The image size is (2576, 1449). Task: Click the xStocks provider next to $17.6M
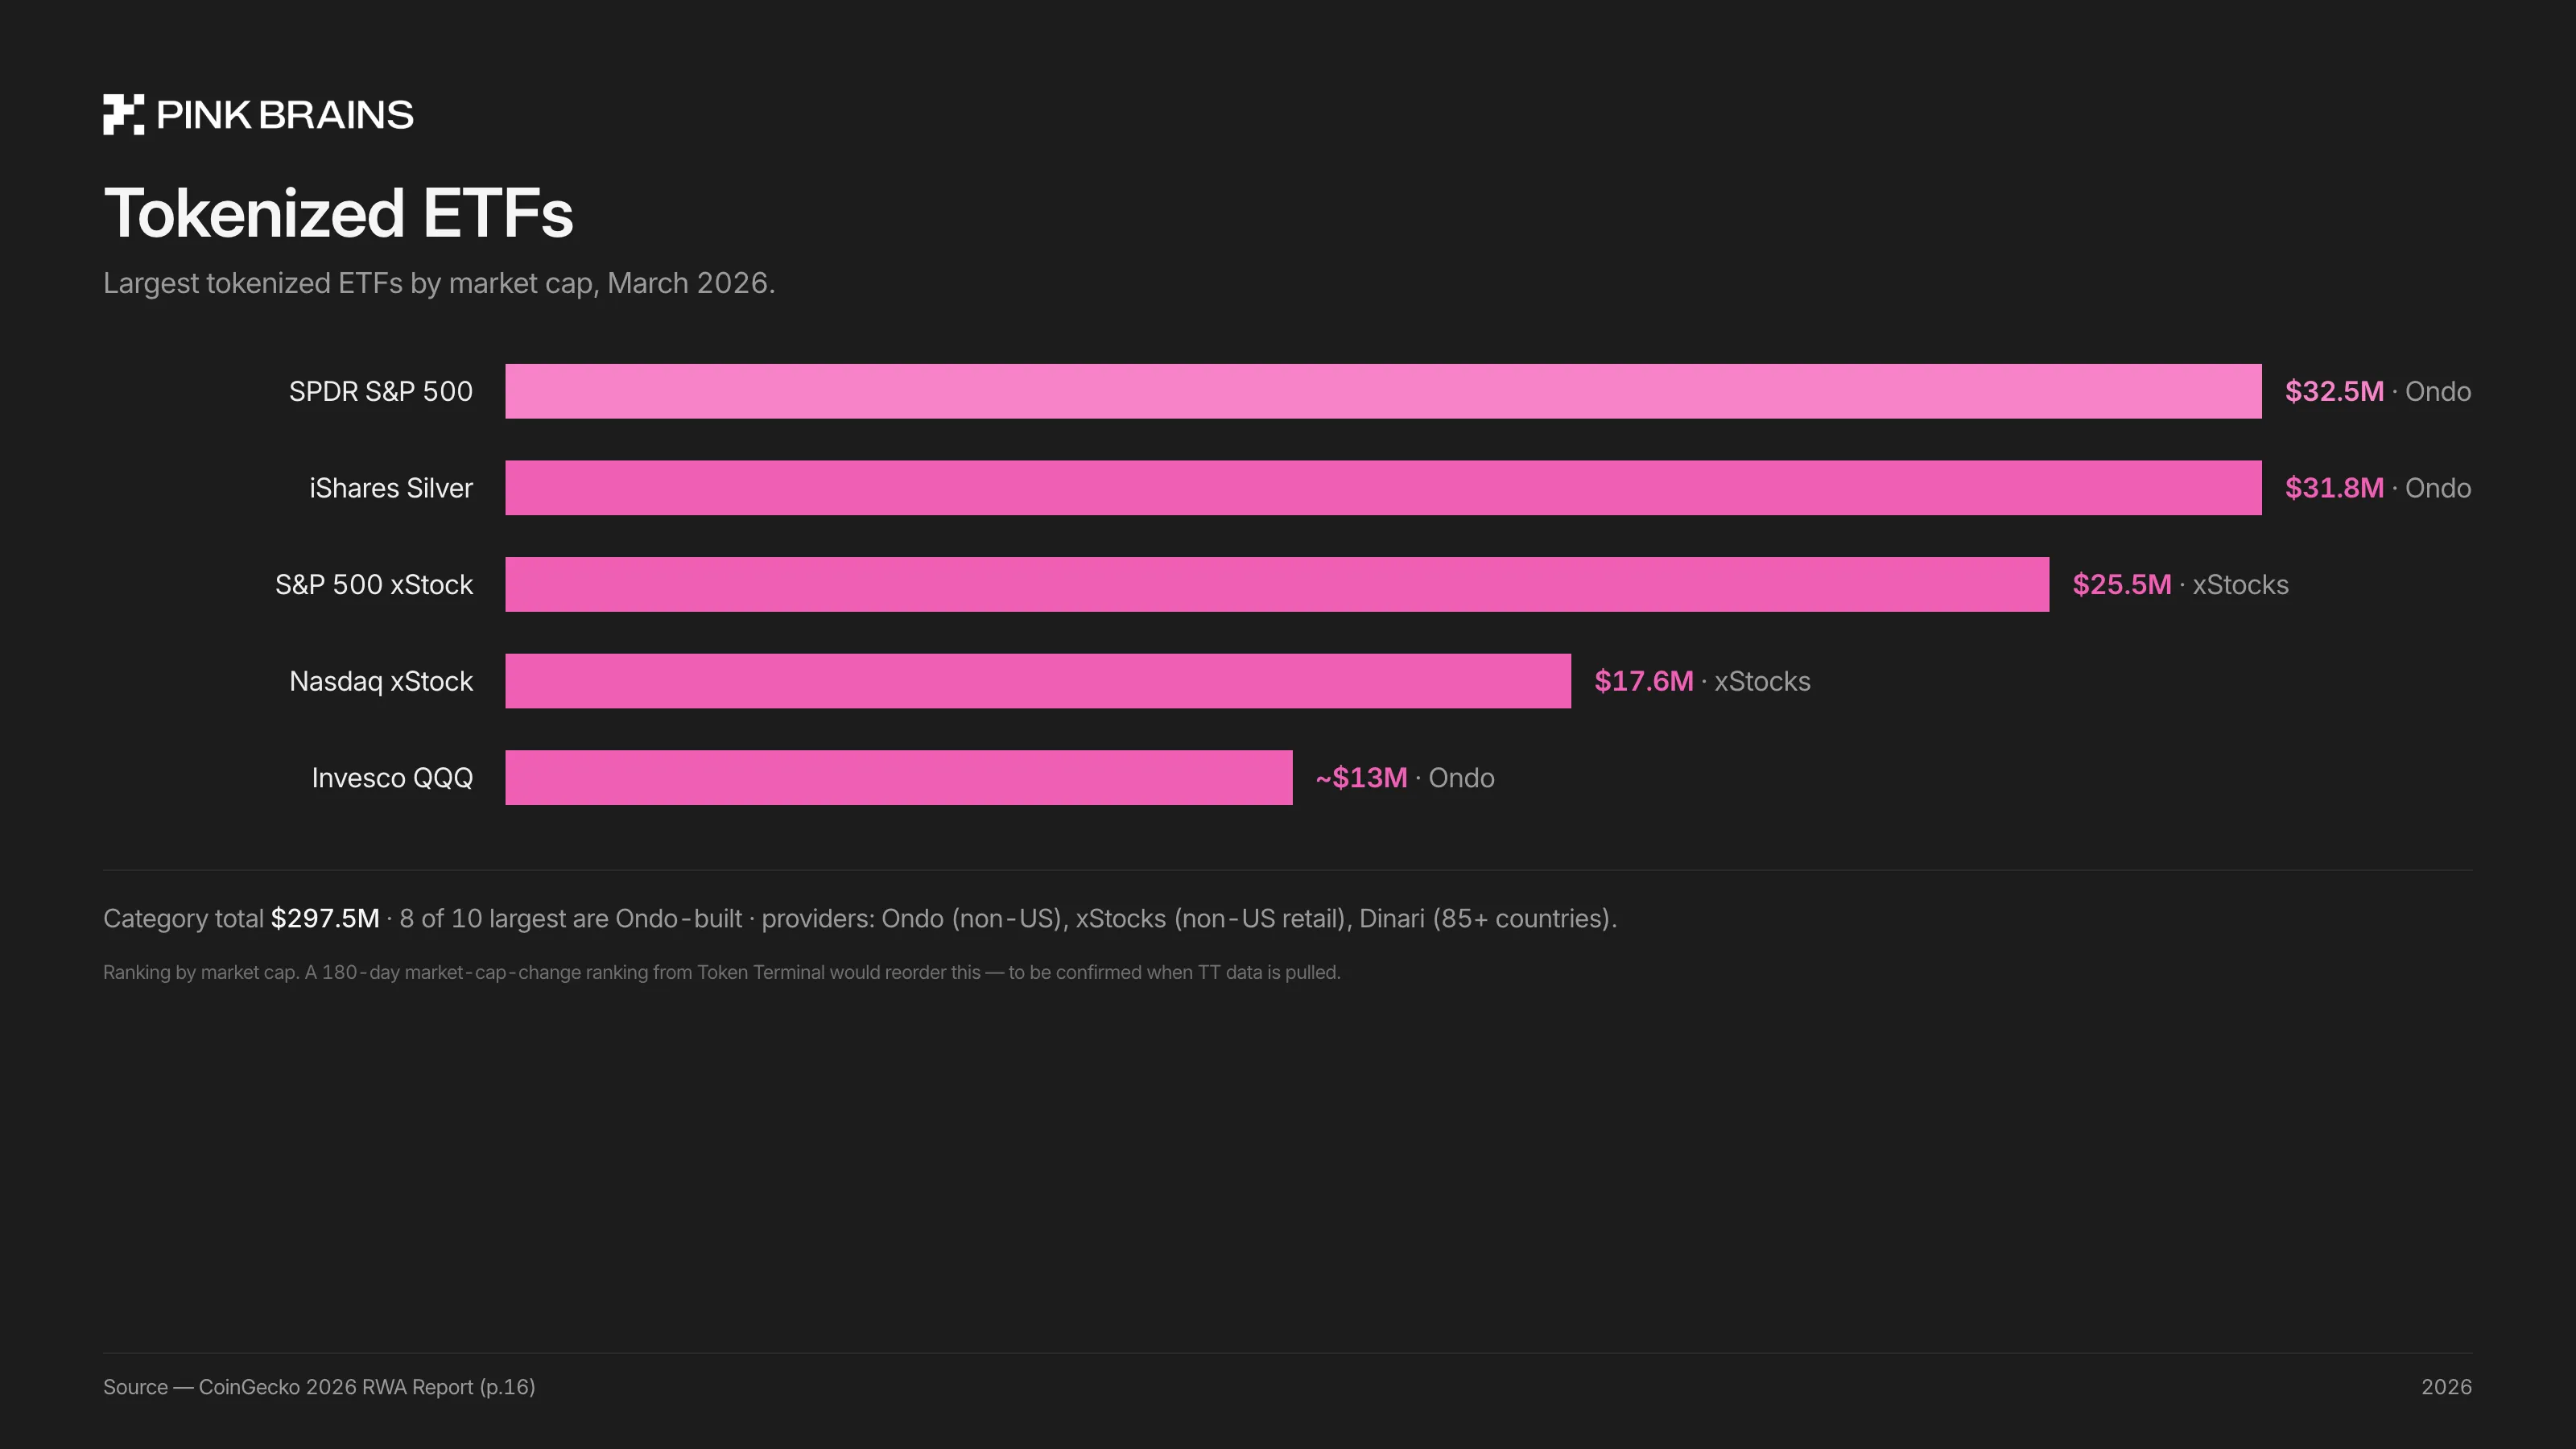pyautogui.click(x=1762, y=682)
